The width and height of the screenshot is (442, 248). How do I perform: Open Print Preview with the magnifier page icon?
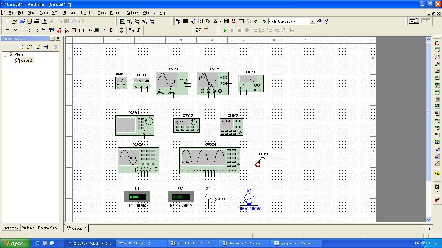pyautogui.click(x=44, y=21)
